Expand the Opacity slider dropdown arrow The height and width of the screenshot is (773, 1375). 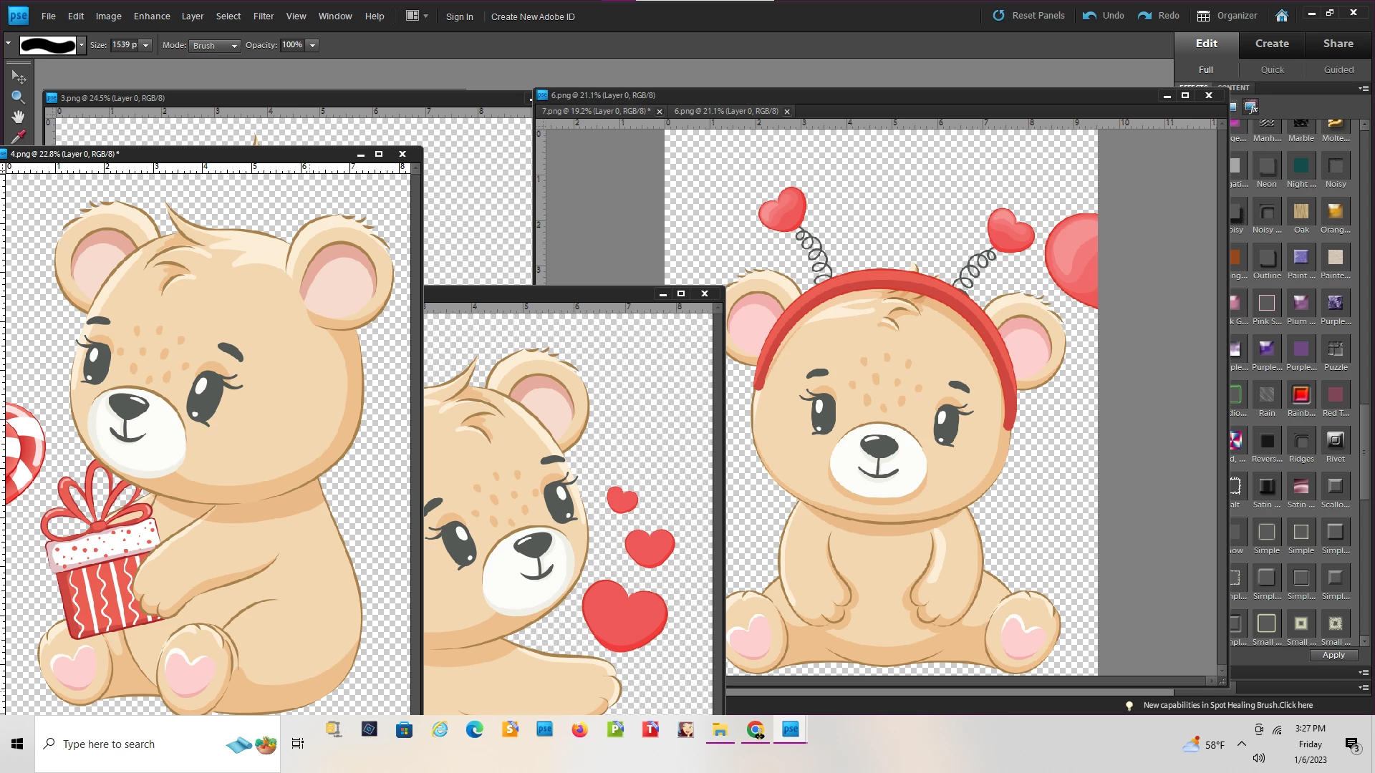[312, 46]
